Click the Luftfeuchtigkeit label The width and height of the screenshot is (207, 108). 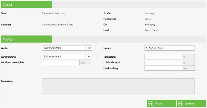click(112, 63)
